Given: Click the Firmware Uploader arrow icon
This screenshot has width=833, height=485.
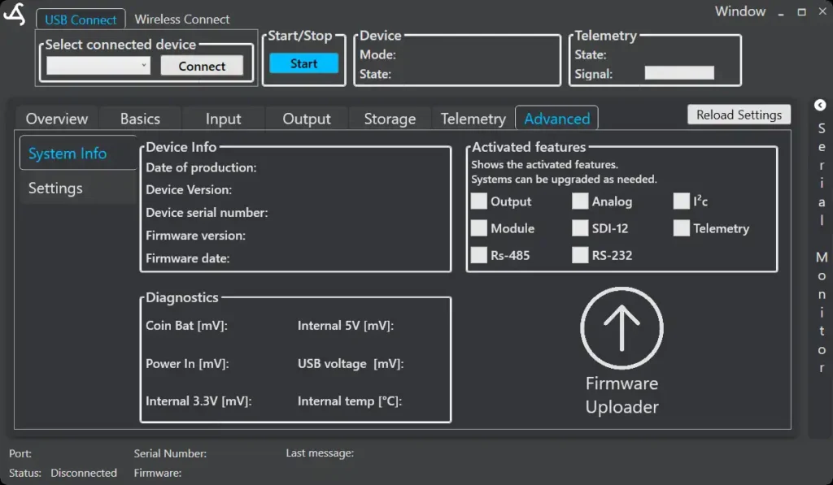Looking at the screenshot, I should (x=621, y=327).
